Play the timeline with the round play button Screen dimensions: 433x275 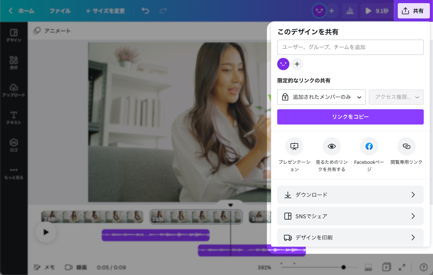tap(46, 232)
